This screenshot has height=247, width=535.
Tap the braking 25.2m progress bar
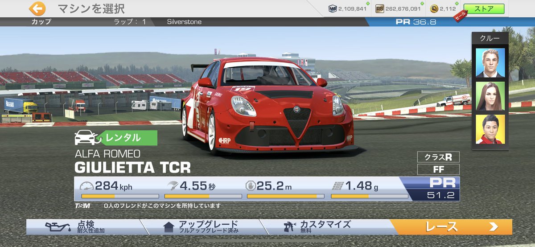[x=286, y=196]
